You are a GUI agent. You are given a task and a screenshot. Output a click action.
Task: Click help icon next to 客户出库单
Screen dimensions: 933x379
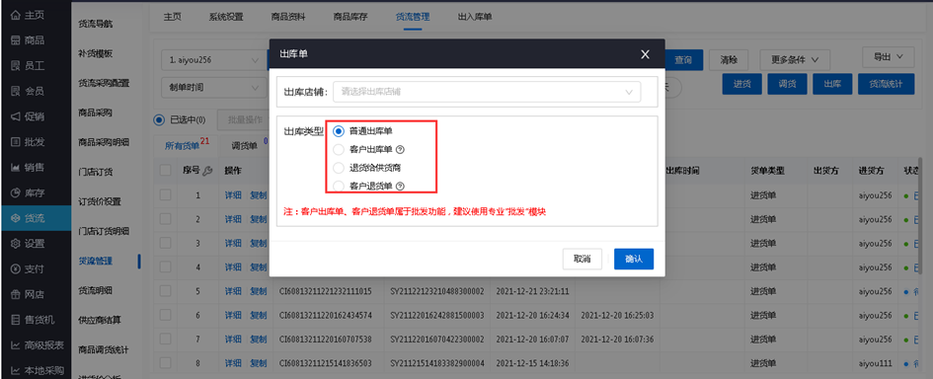401,149
